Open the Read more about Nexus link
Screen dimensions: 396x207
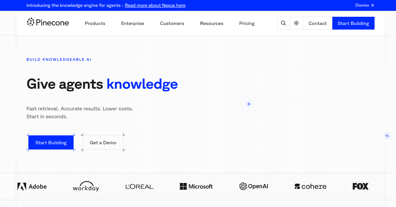pos(155,5)
